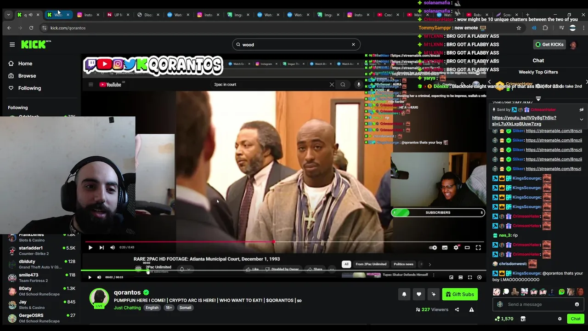Hide the pinned message with the eye icon

(x=582, y=110)
